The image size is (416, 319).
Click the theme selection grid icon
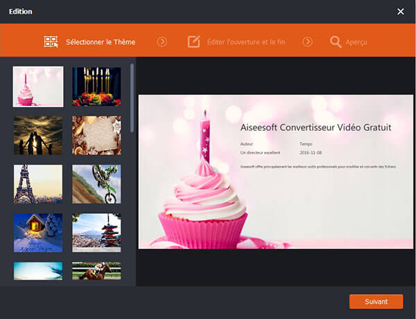tap(51, 42)
